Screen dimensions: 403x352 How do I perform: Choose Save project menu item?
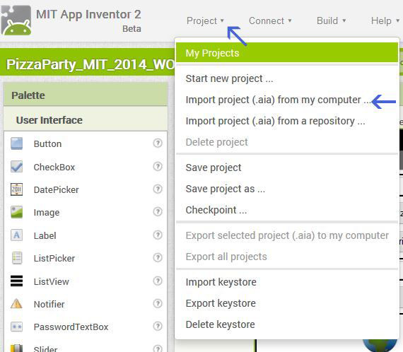287,168
